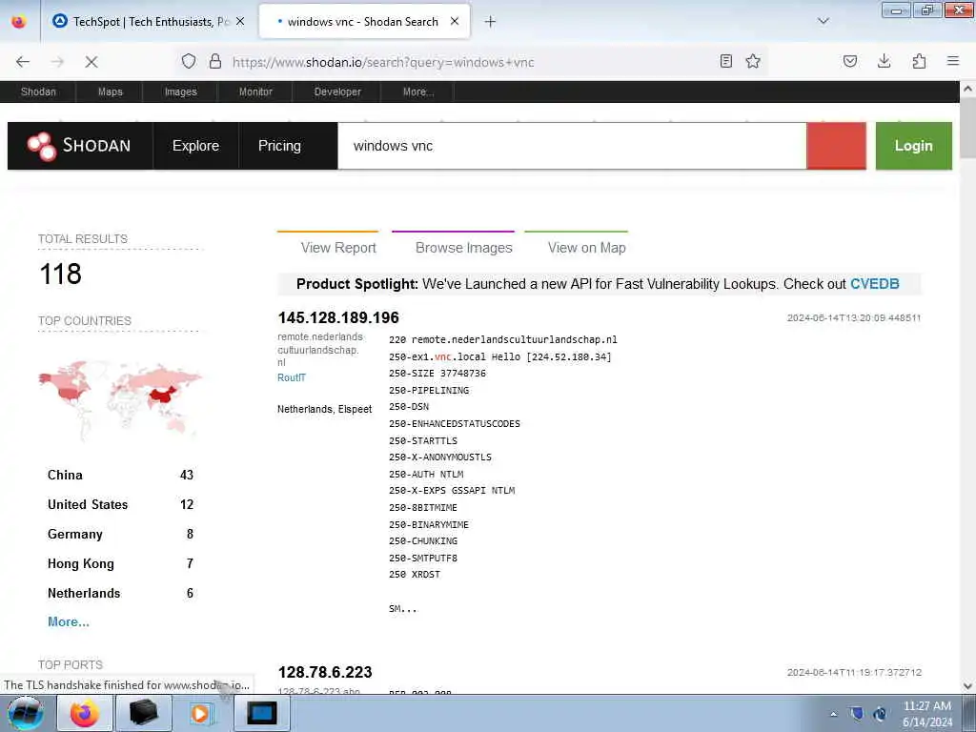The width and height of the screenshot is (976, 732).
Task: Open the Firefox hamburger menu
Action: [953, 61]
